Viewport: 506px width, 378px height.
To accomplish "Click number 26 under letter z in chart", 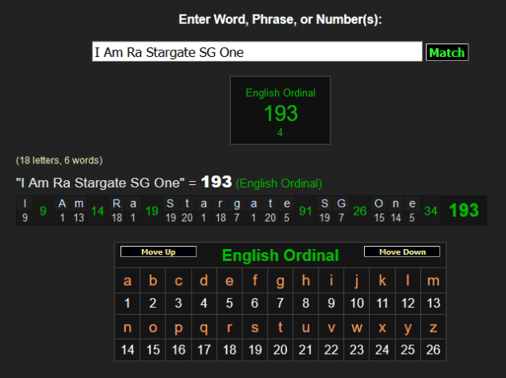I will pyautogui.click(x=434, y=350).
